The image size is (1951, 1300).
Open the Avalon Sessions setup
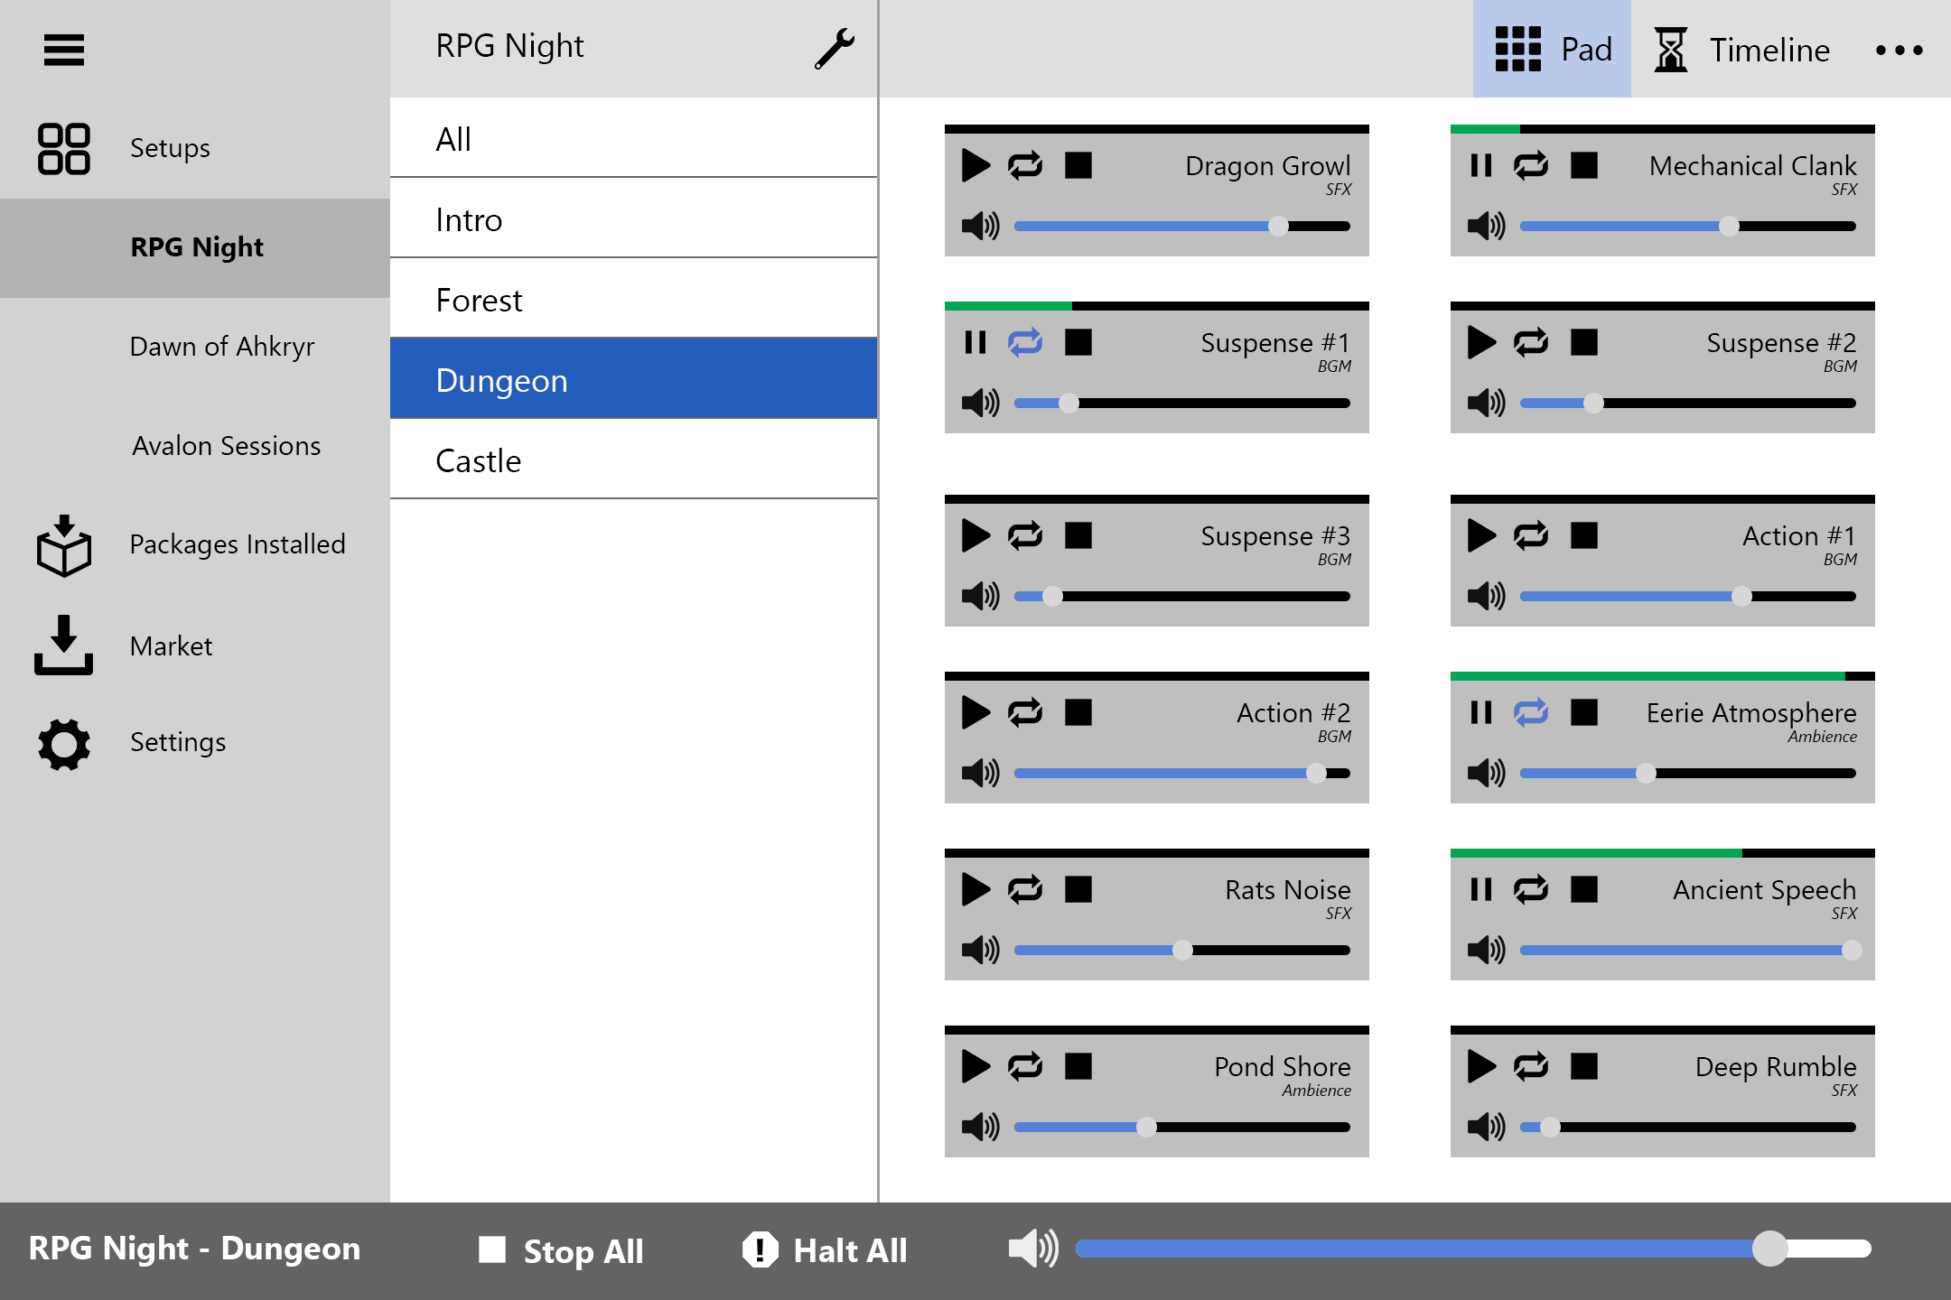tap(226, 446)
